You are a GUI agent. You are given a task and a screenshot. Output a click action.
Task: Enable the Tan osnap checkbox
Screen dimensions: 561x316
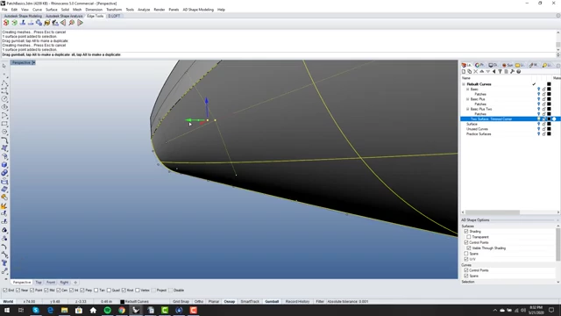tap(96, 291)
